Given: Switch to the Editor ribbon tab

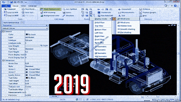Looking at the screenshot, I should pyautogui.click(x=23, y=6).
